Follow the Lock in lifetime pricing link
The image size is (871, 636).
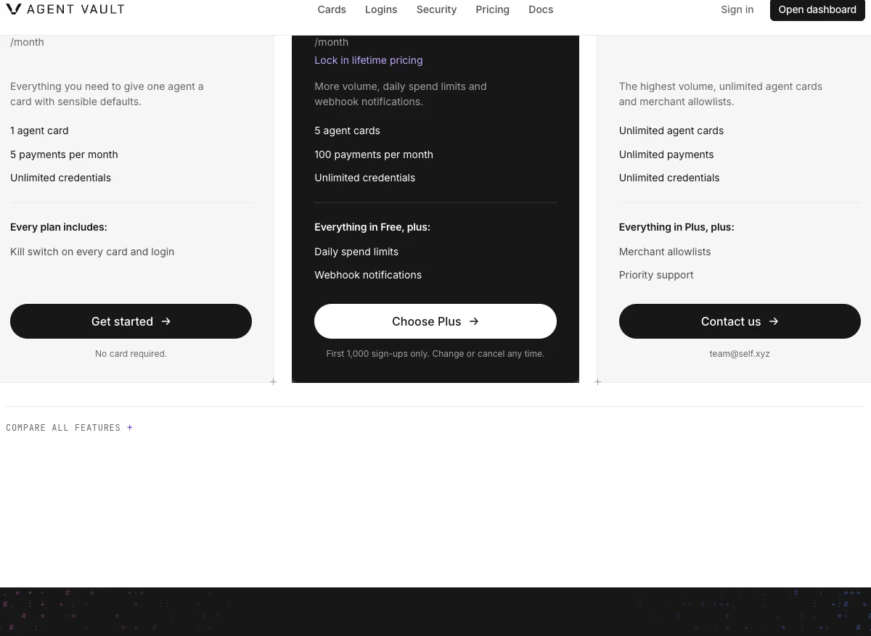click(368, 60)
